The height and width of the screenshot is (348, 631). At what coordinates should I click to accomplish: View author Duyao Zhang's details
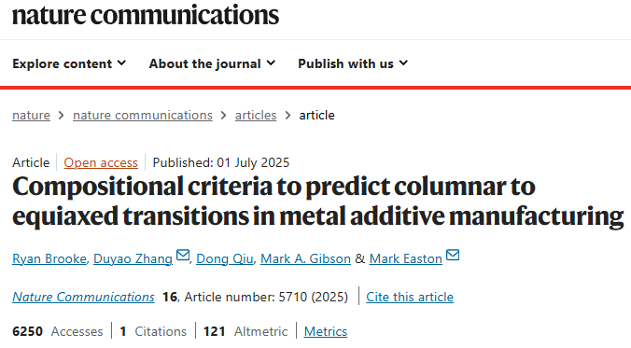[133, 258]
